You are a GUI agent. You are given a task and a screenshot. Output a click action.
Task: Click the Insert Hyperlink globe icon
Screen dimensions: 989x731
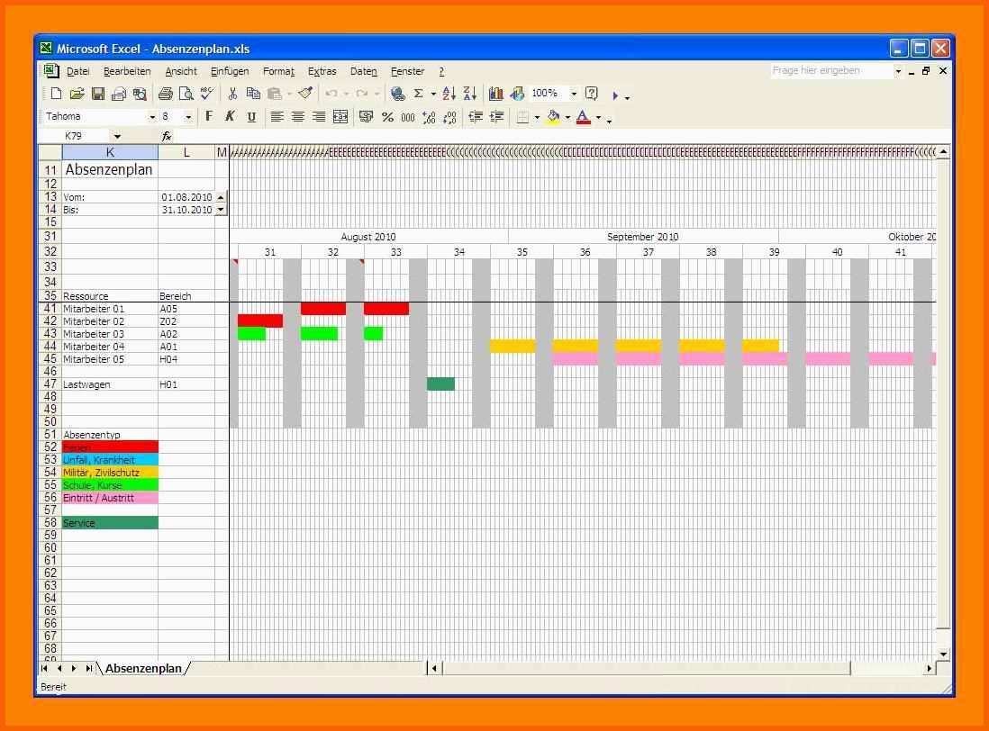(397, 94)
